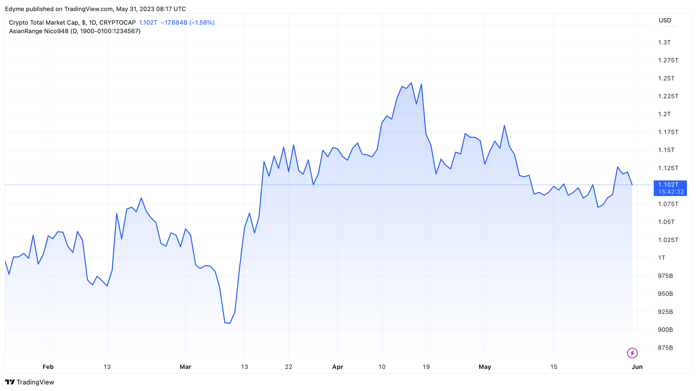Click the Jun label on the time axis

click(637, 367)
